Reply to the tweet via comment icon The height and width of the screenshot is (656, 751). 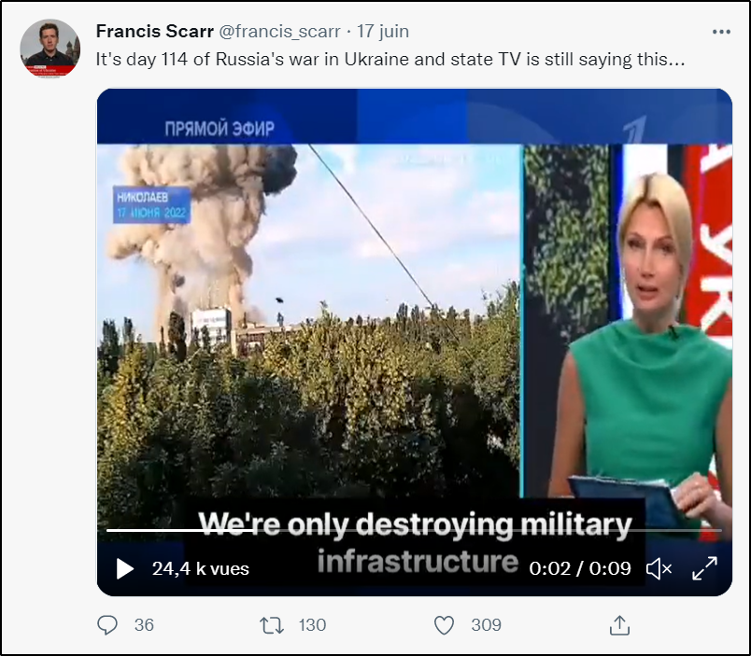point(107,625)
